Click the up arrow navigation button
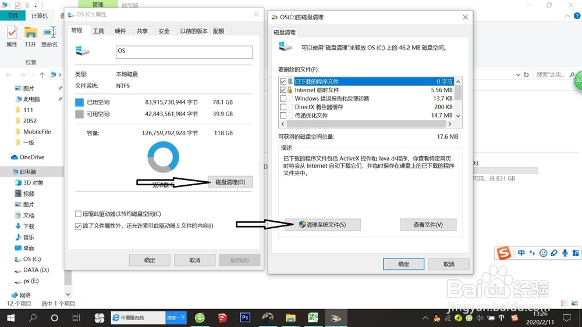The image size is (582, 327). point(42,75)
